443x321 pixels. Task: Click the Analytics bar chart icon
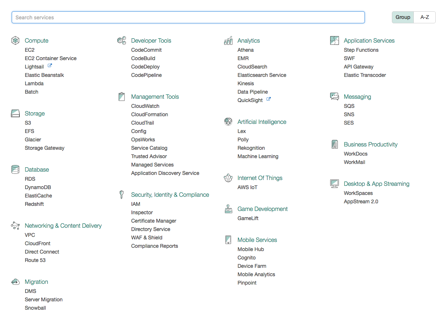(228, 40)
